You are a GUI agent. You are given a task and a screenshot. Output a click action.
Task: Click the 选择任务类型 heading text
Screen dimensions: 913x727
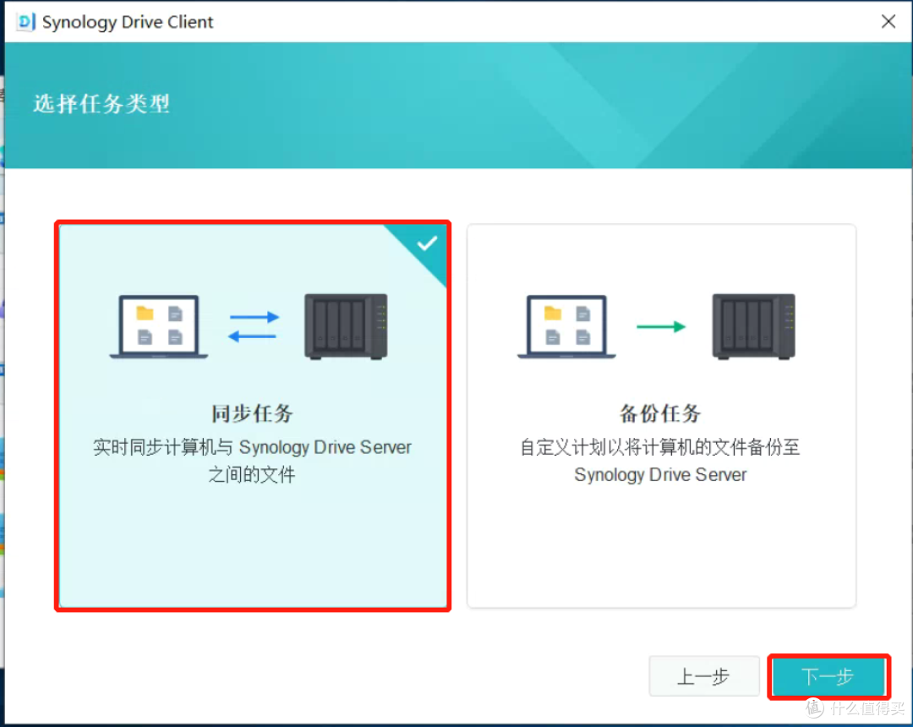click(101, 104)
